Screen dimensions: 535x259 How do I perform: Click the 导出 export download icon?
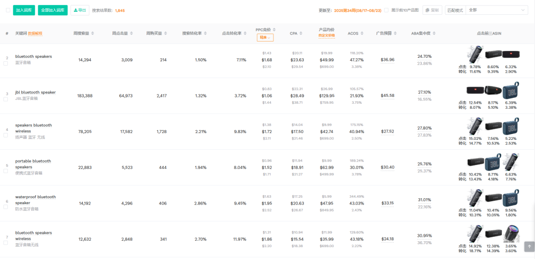[75, 10]
